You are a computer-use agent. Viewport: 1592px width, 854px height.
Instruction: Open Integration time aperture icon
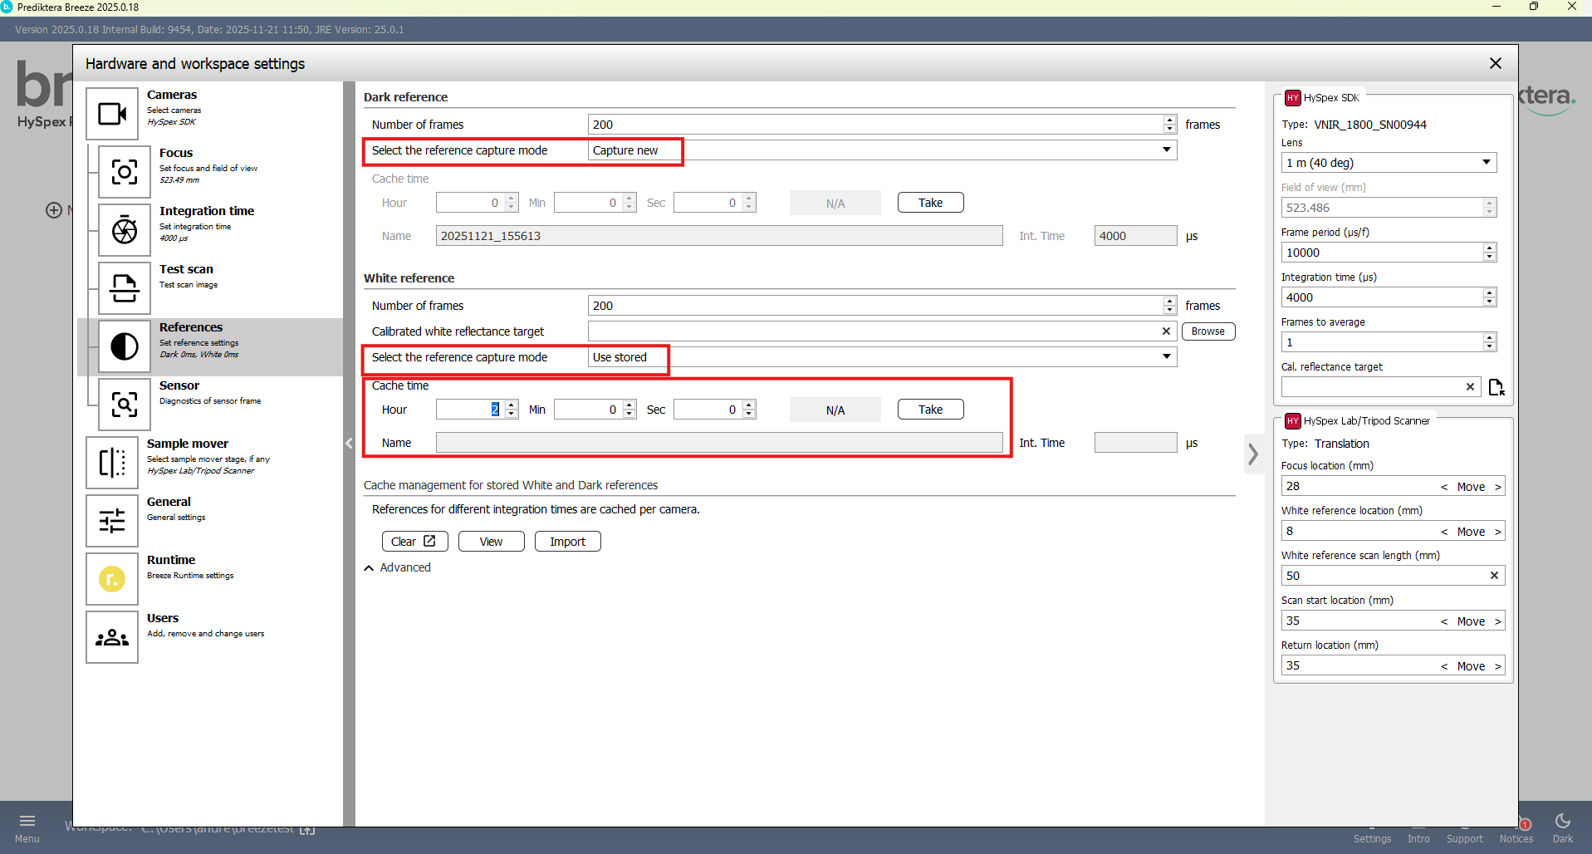coord(125,230)
